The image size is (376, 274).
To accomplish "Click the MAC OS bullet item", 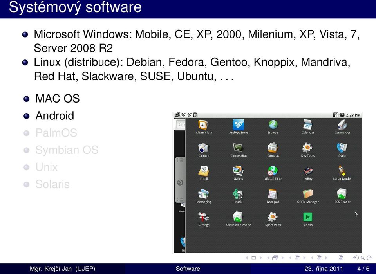I will 58,99.
